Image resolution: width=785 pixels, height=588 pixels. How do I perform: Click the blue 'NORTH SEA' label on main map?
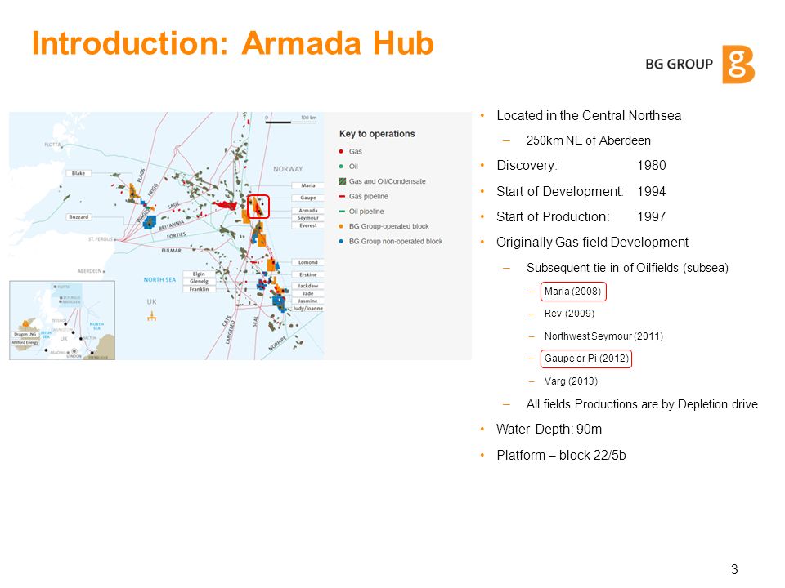tap(159, 279)
